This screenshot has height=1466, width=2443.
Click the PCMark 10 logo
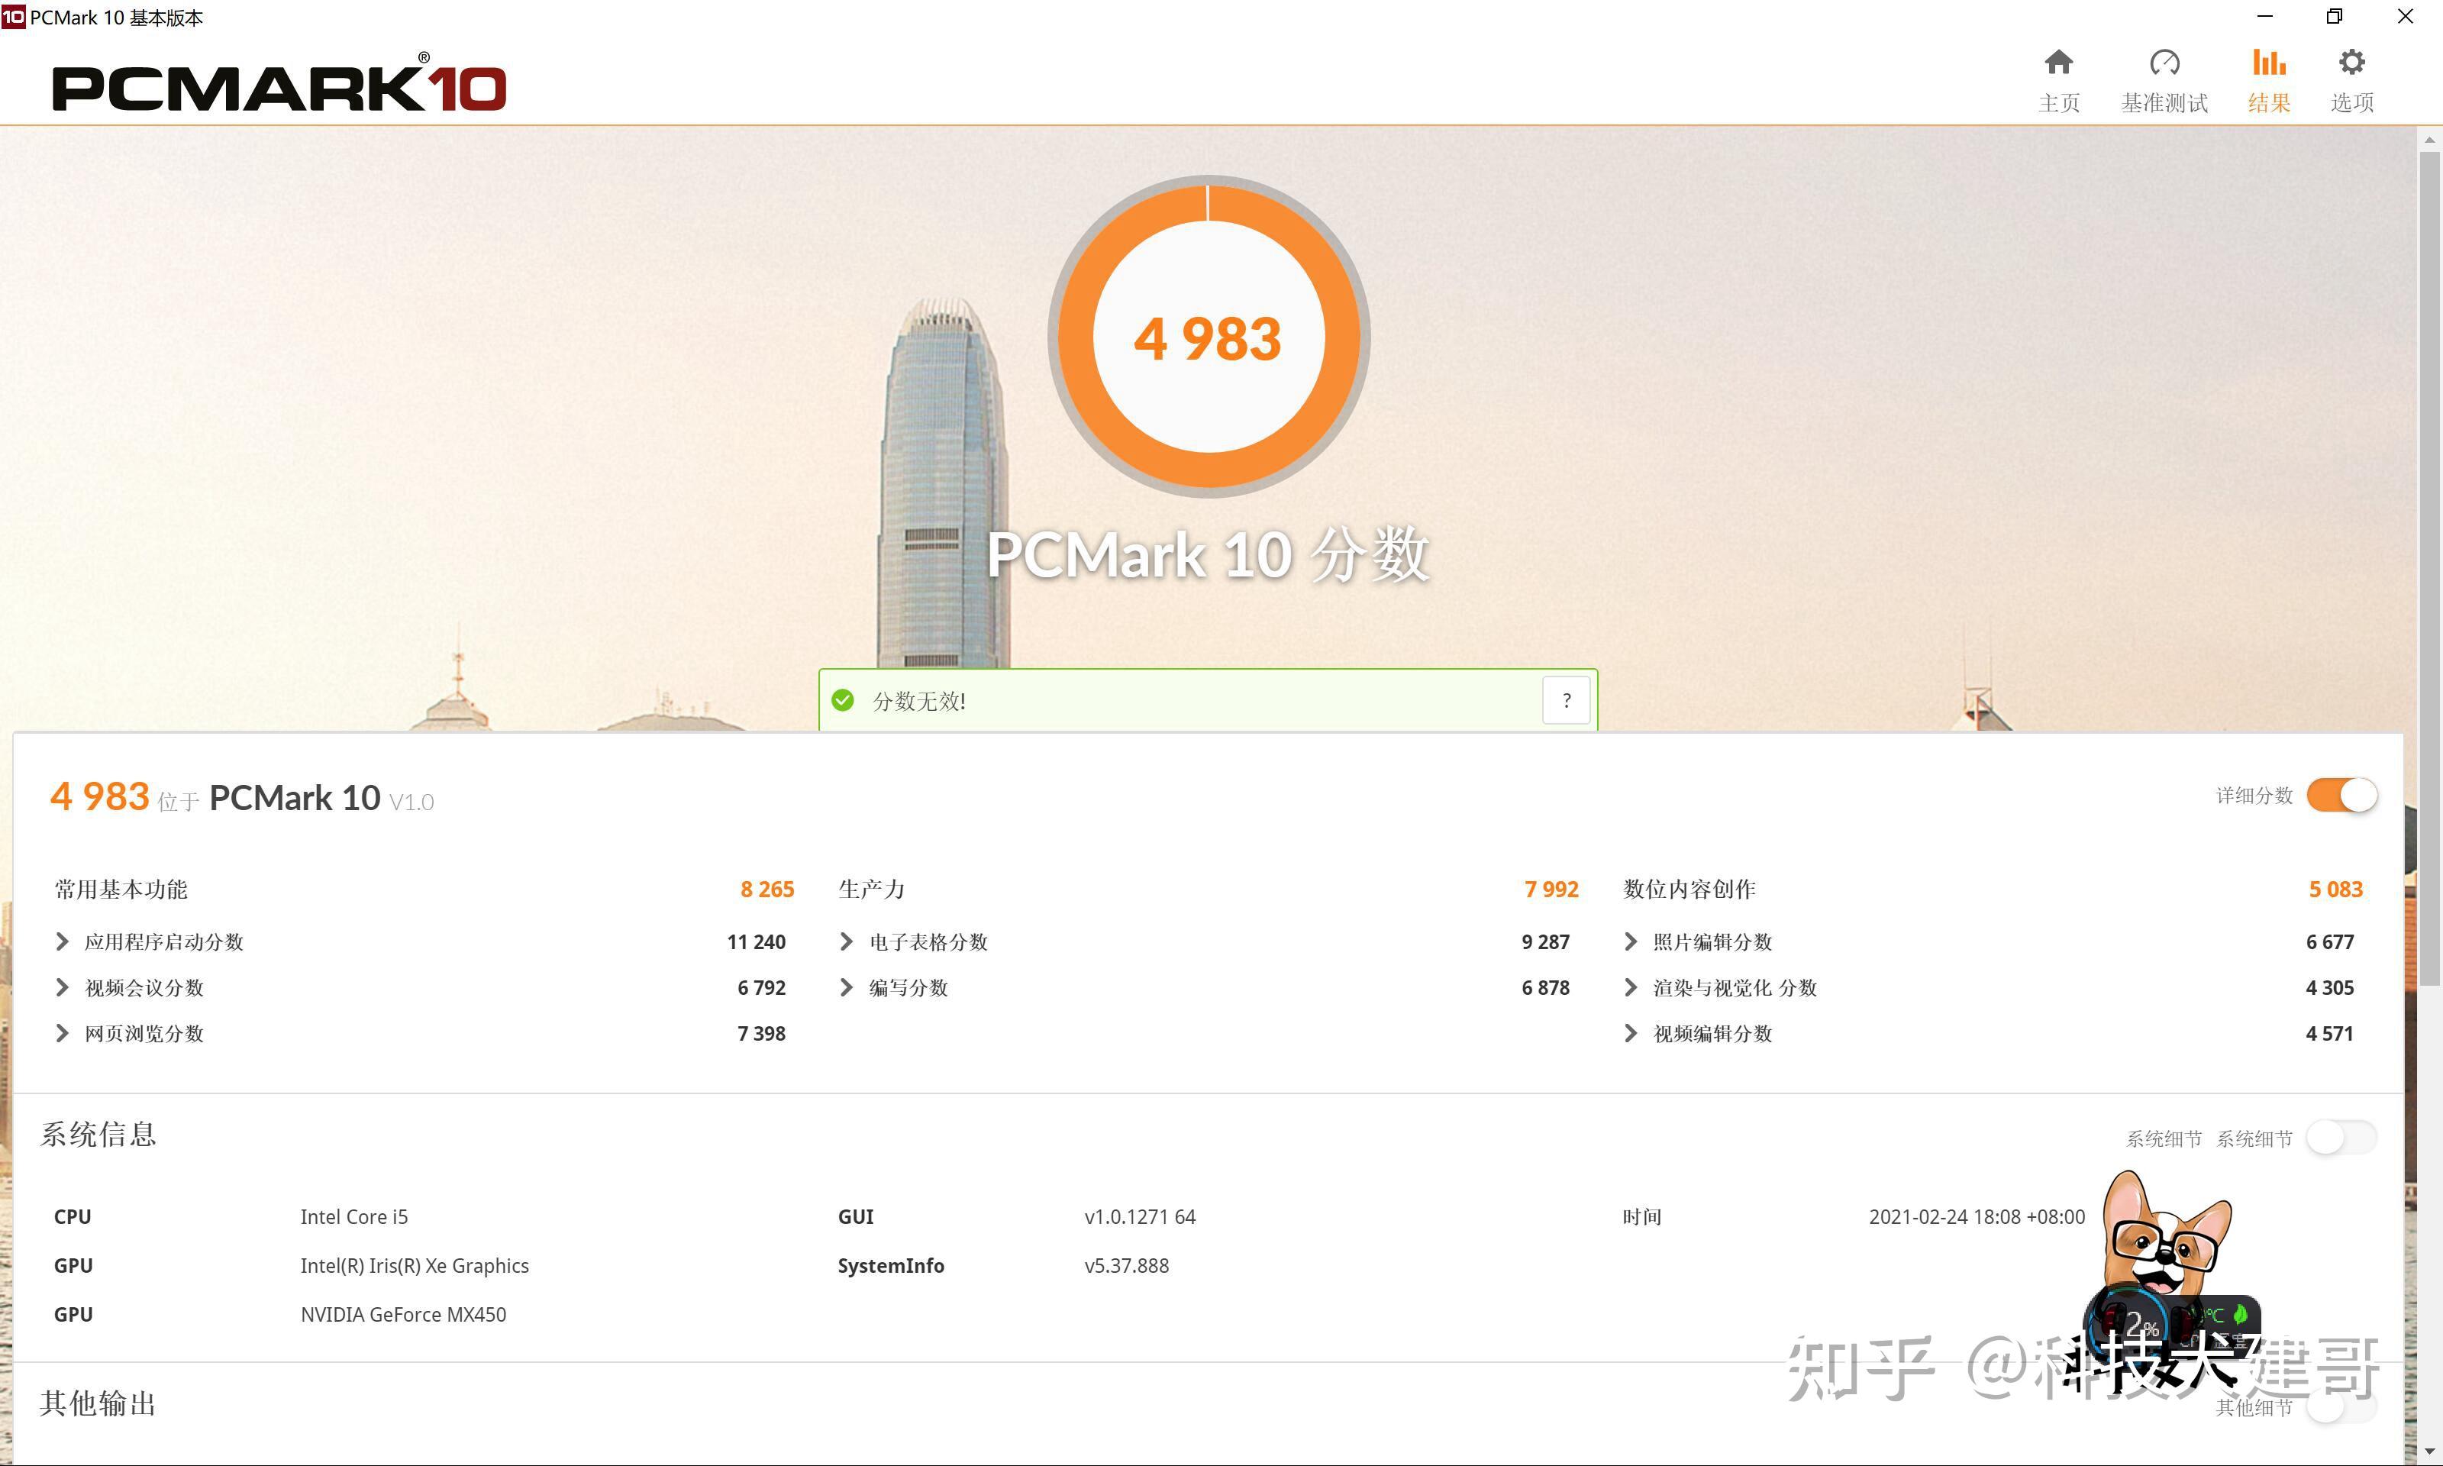279,84
